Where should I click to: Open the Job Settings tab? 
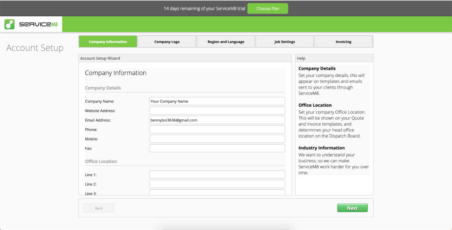point(284,42)
